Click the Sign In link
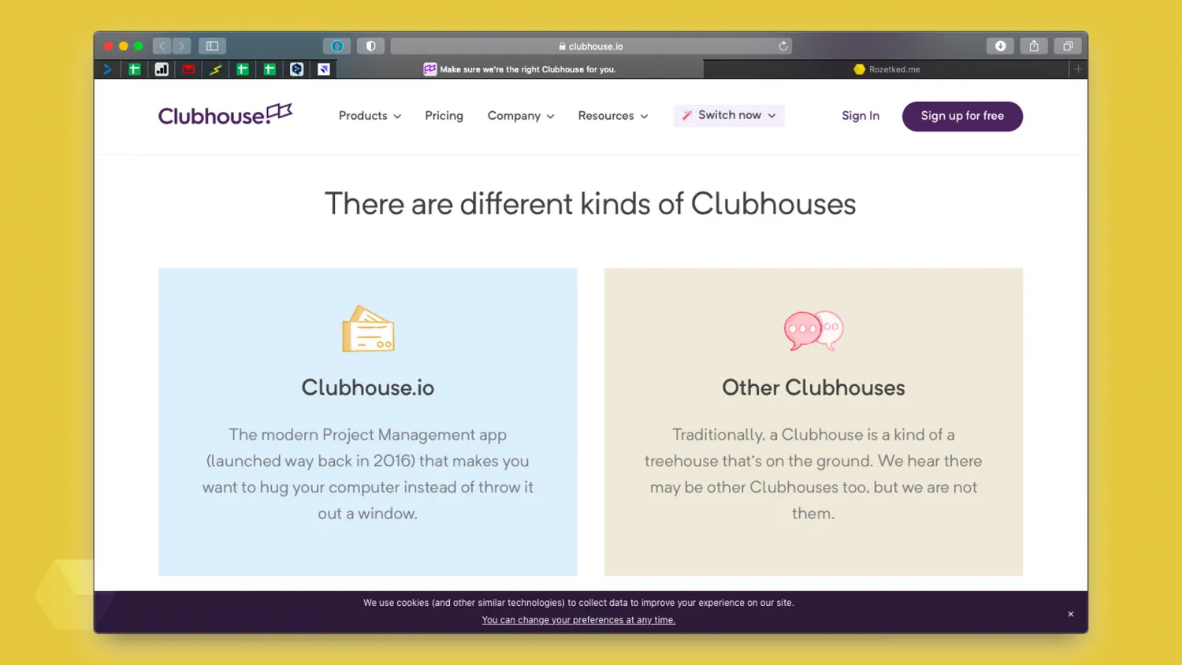 click(x=860, y=116)
